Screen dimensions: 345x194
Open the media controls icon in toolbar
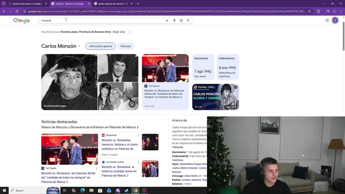tap(328, 11)
